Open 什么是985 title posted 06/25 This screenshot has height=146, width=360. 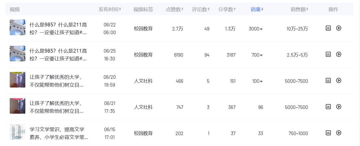coord(58,55)
